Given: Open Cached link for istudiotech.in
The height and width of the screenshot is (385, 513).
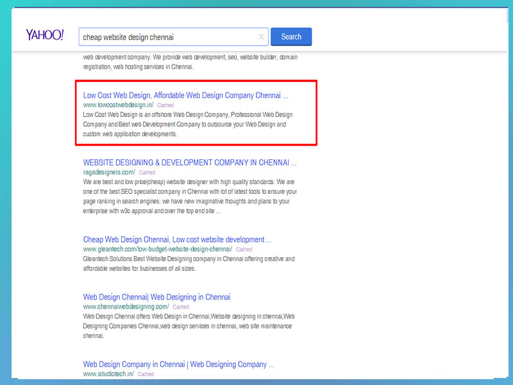Looking at the screenshot, I should click(x=146, y=374).
